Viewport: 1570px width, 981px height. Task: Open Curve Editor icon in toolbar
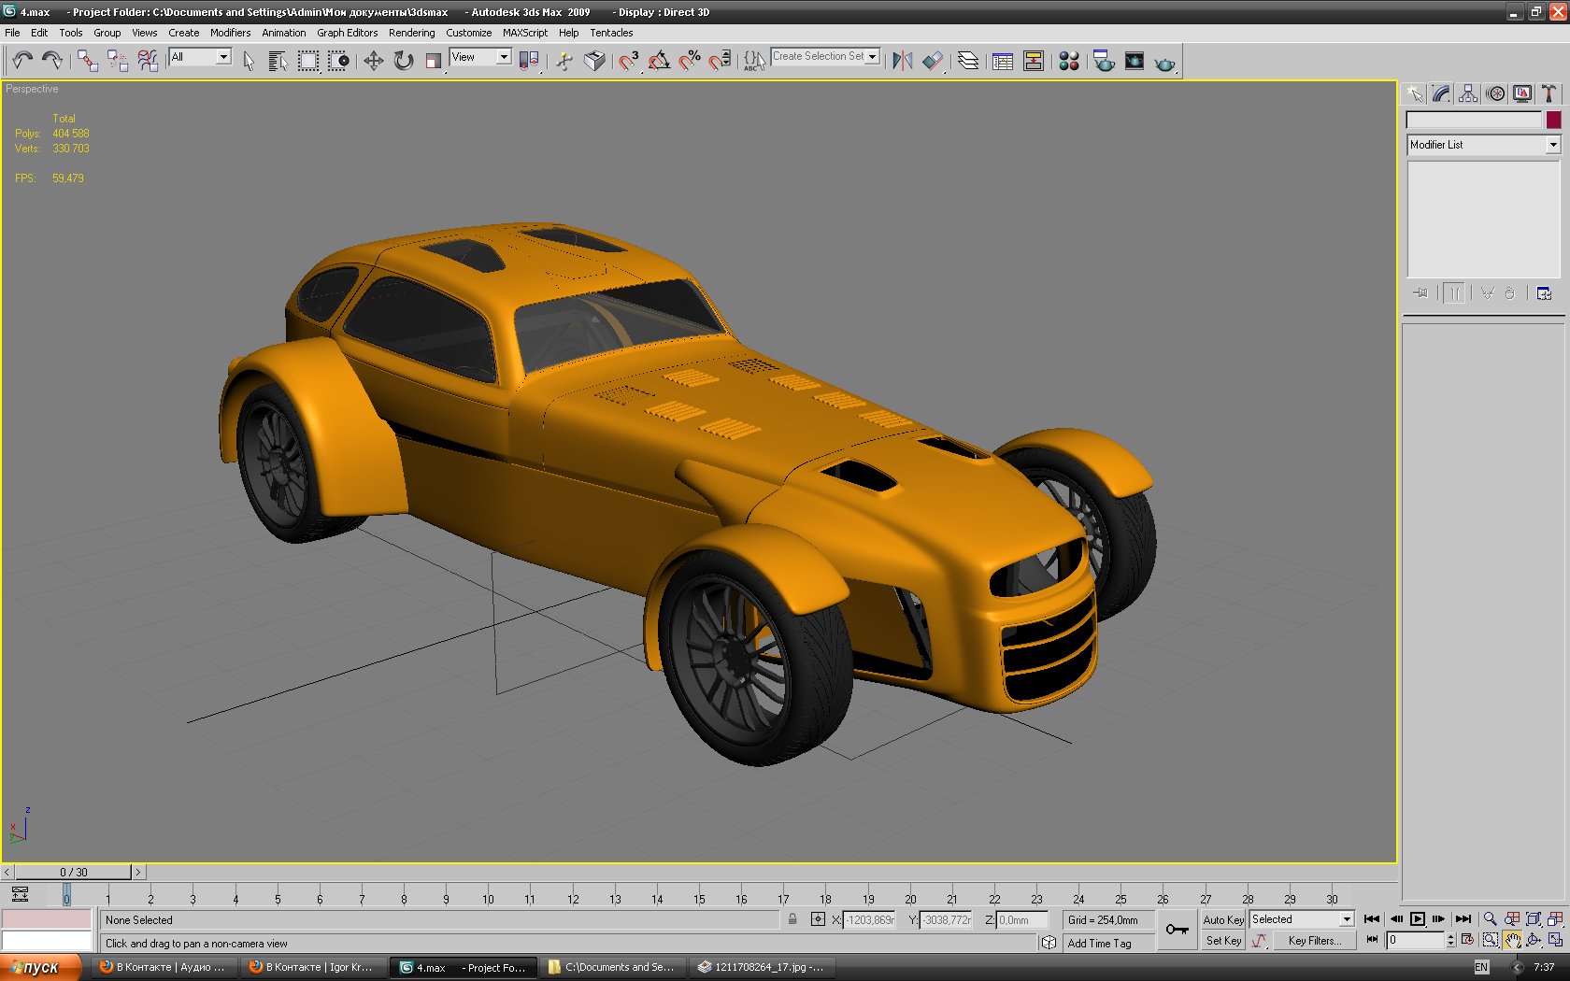1003,61
